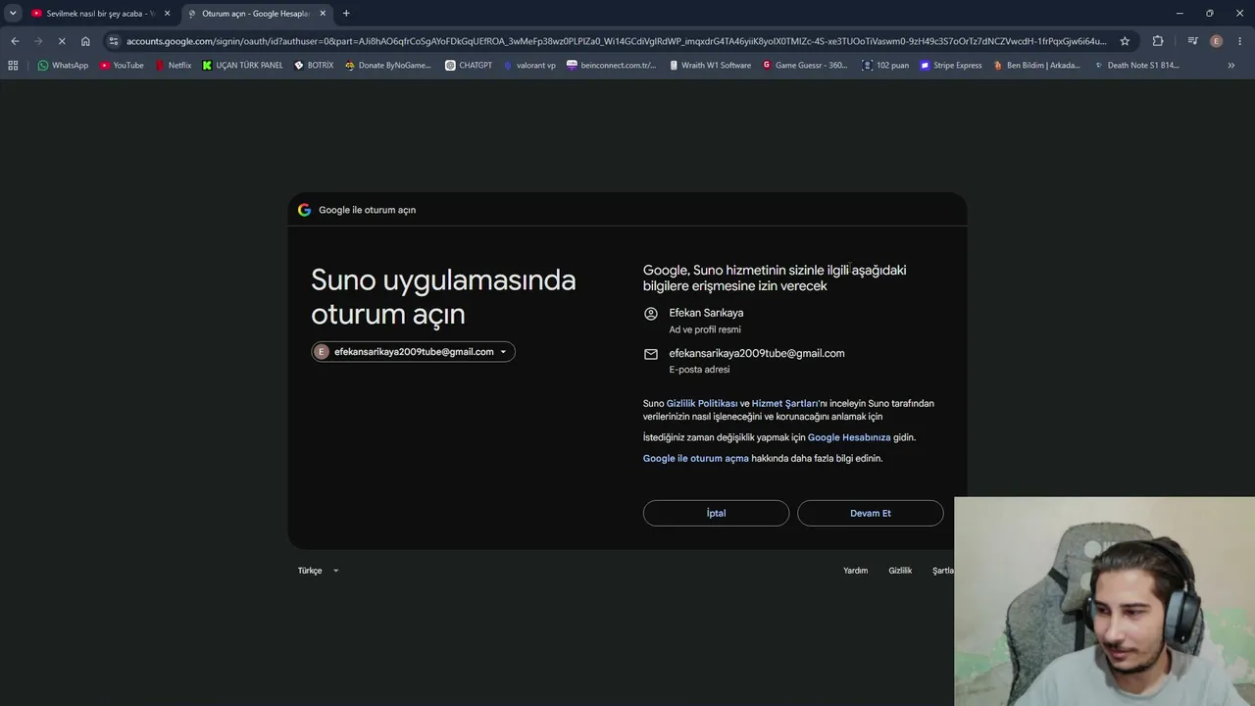
Task: Open the Chrome profile avatar
Action: click(x=1217, y=41)
